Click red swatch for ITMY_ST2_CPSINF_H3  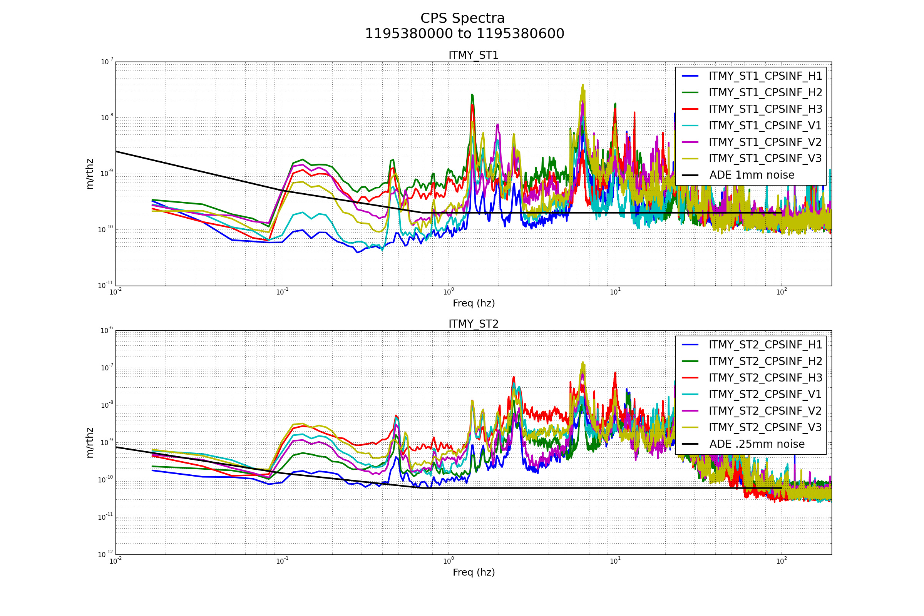(x=690, y=378)
